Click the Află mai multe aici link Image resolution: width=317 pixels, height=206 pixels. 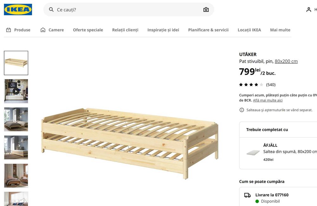click(268, 100)
